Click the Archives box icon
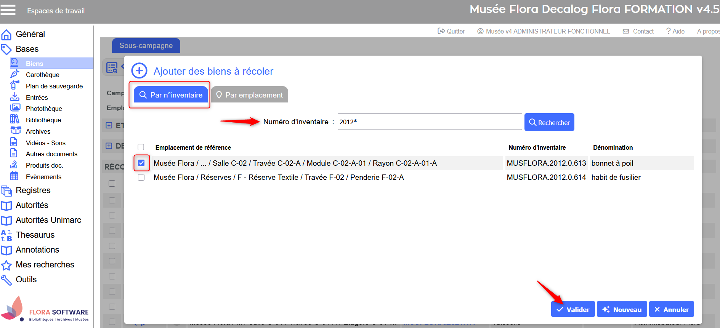Screen dimensions: 720x328 click(x=16, y=131)
